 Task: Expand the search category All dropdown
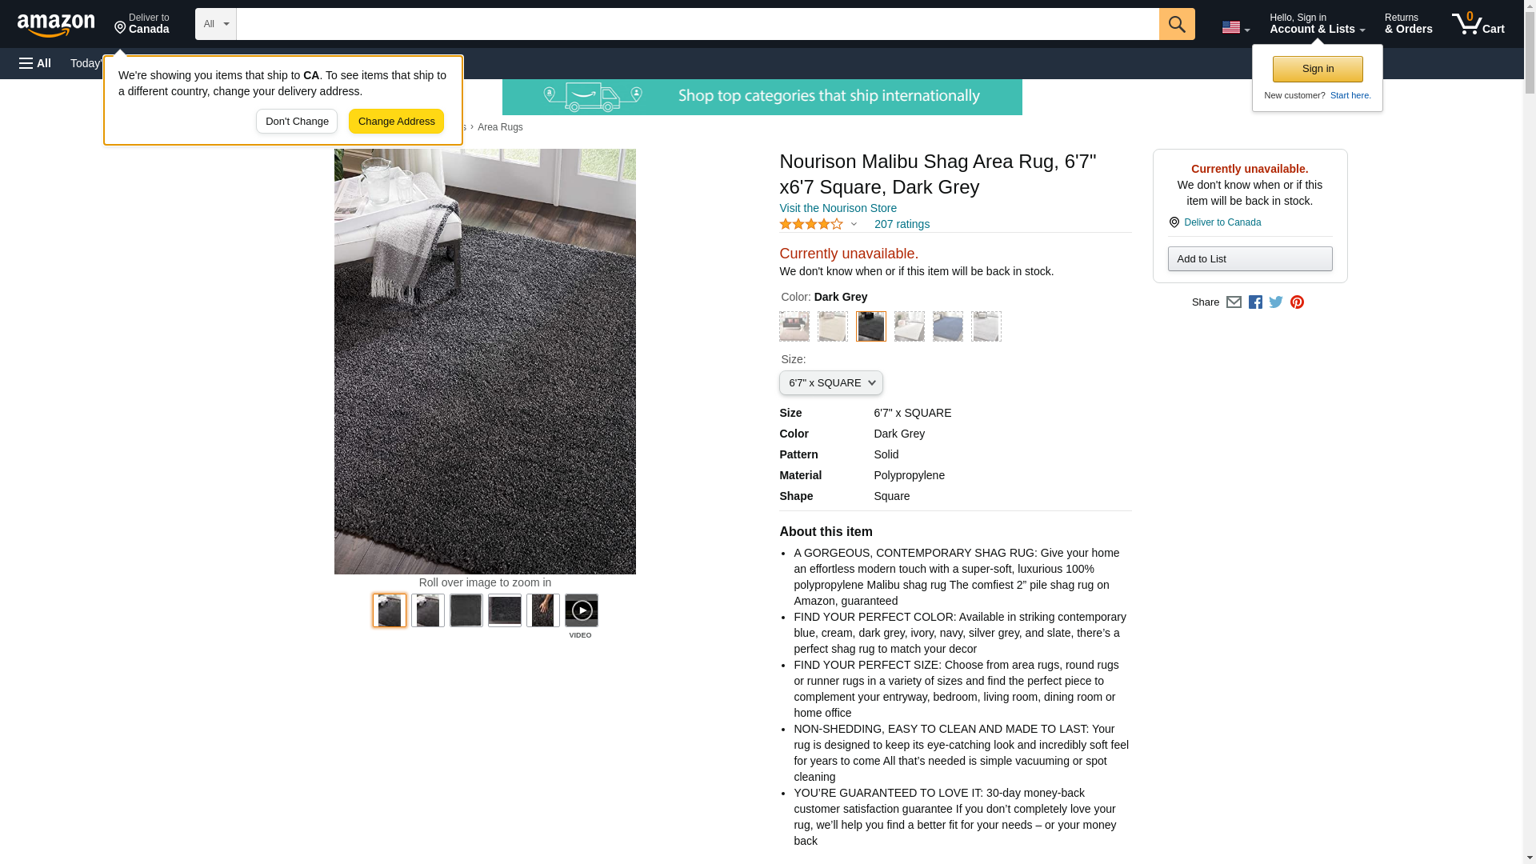(216, 24)
